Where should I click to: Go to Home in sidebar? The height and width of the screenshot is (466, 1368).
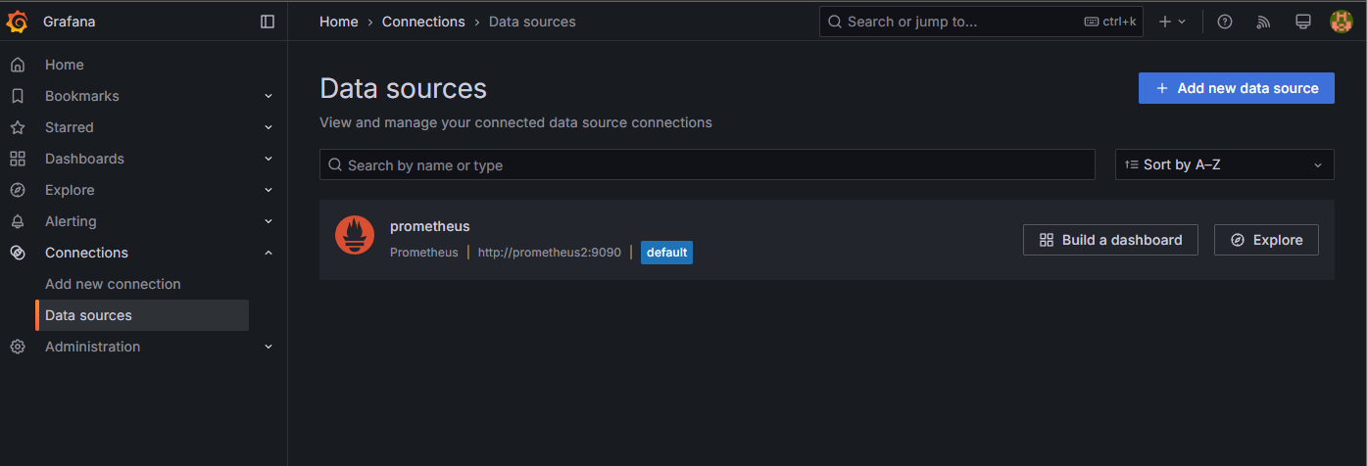coord(65,65)
